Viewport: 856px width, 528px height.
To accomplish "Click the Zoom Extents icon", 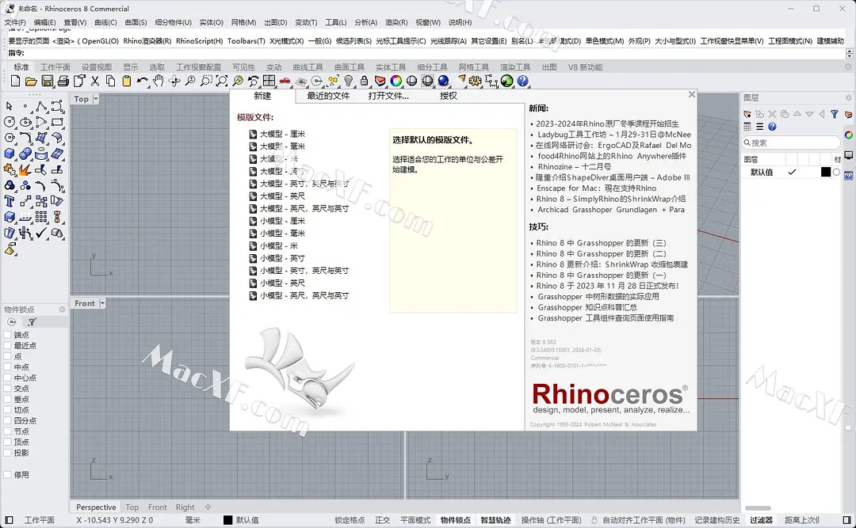I will (222, 82).
